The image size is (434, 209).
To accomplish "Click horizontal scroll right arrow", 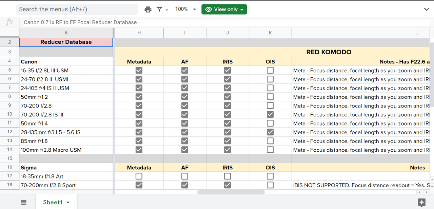I will click(x=427, y=192).
